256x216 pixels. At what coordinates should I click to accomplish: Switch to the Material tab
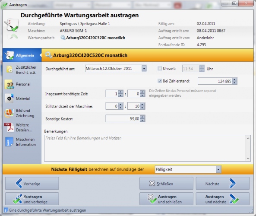22,98
